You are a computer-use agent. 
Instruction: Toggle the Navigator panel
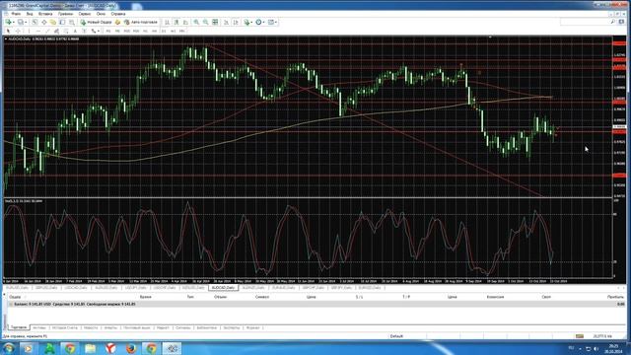point(52,22)
